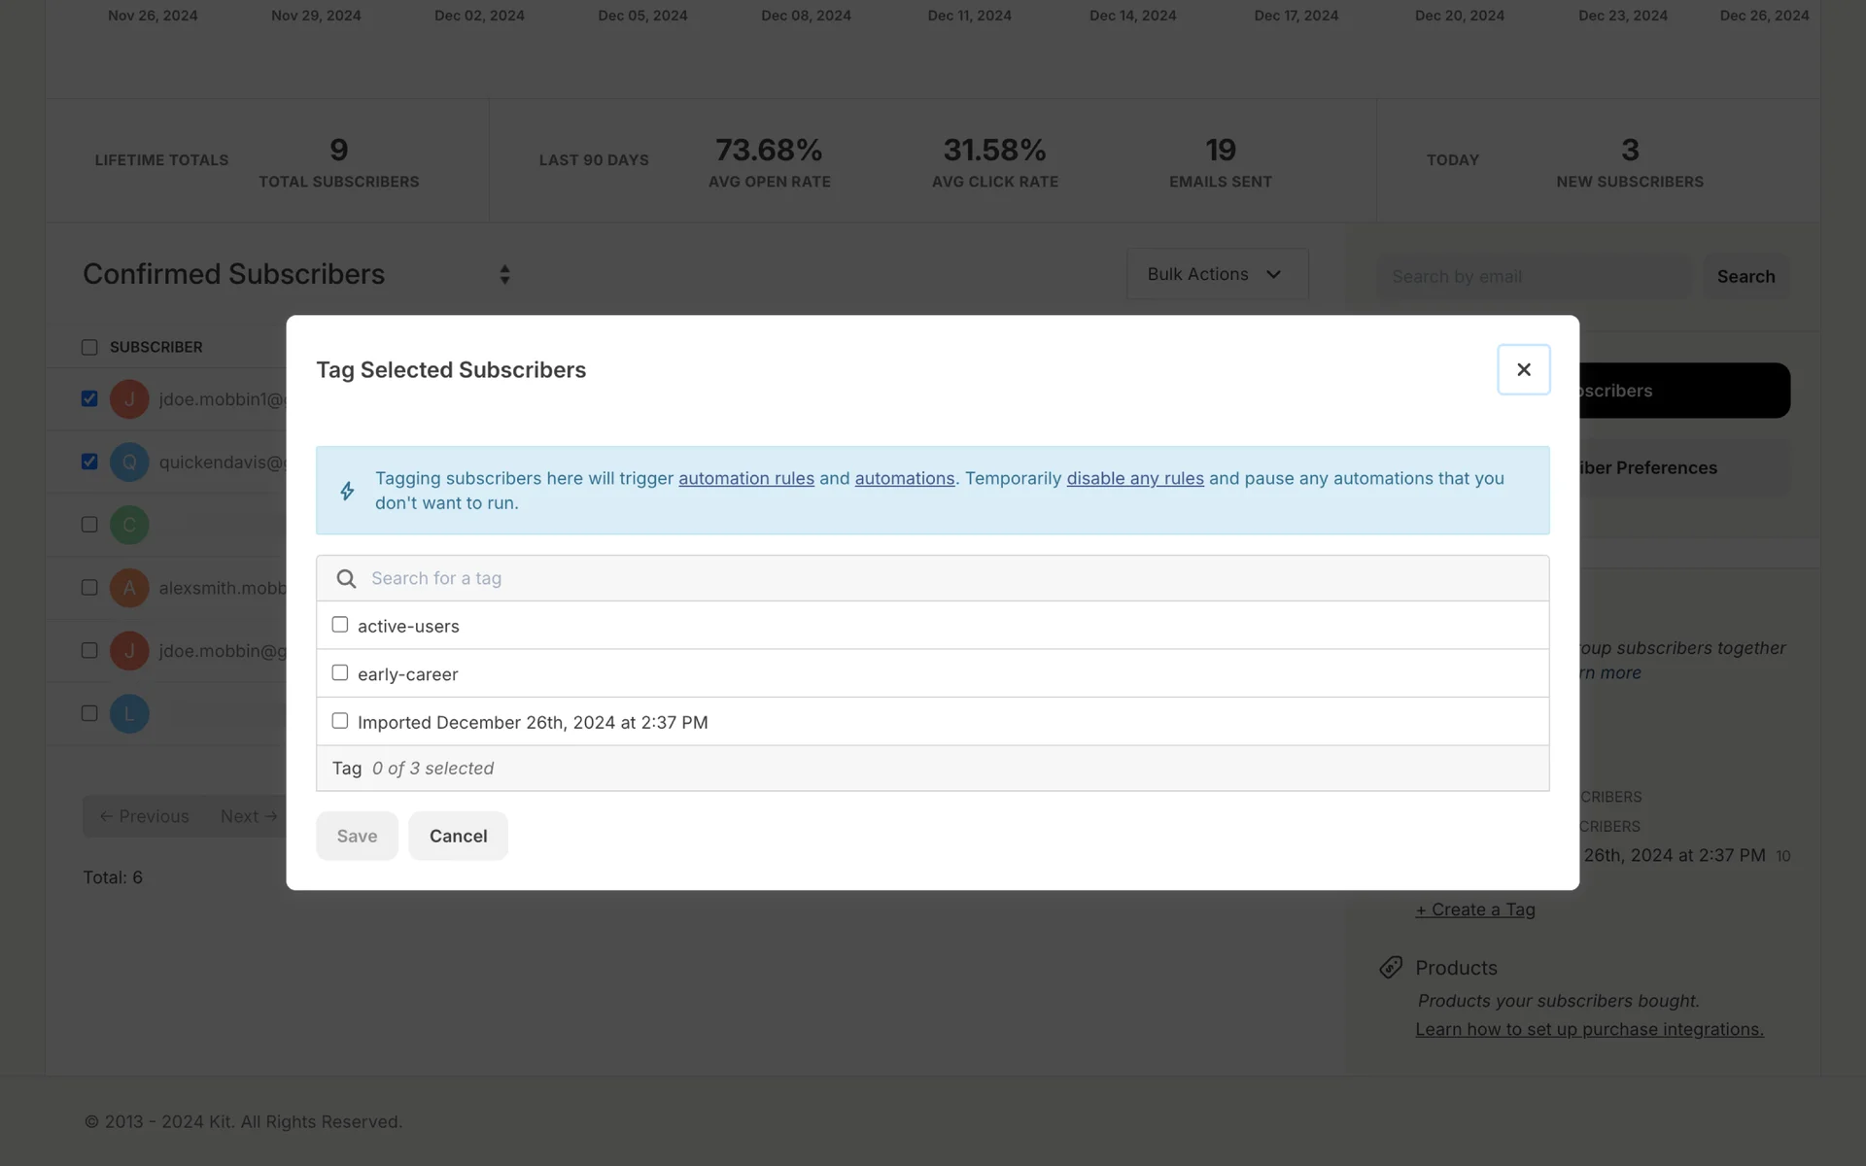Click the blue L subscriber avatar

pyautogui.click(x=129, y=714)
